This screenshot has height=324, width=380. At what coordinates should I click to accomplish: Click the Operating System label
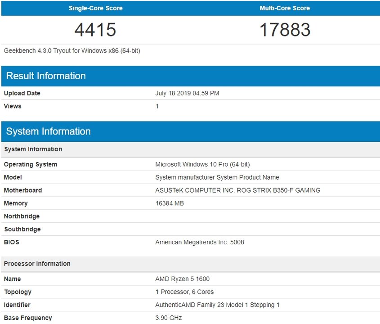coord(31,164)
